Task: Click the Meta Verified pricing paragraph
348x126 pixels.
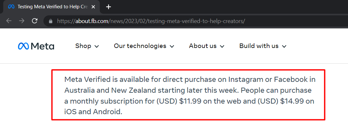Action: click(x=190, y=96)
